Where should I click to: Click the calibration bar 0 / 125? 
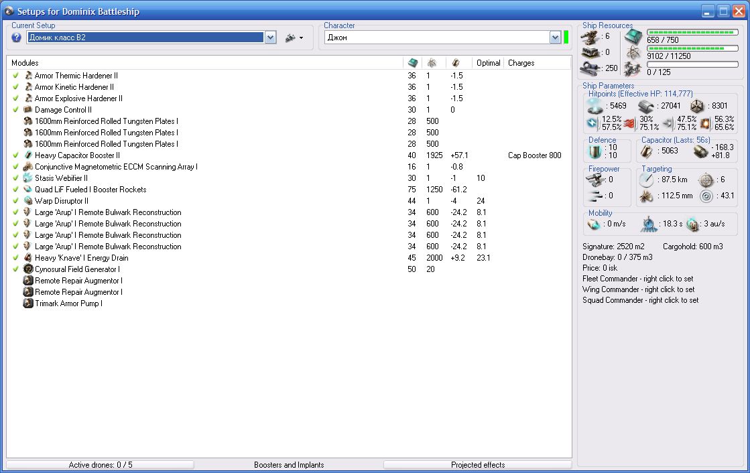point(692,64)
